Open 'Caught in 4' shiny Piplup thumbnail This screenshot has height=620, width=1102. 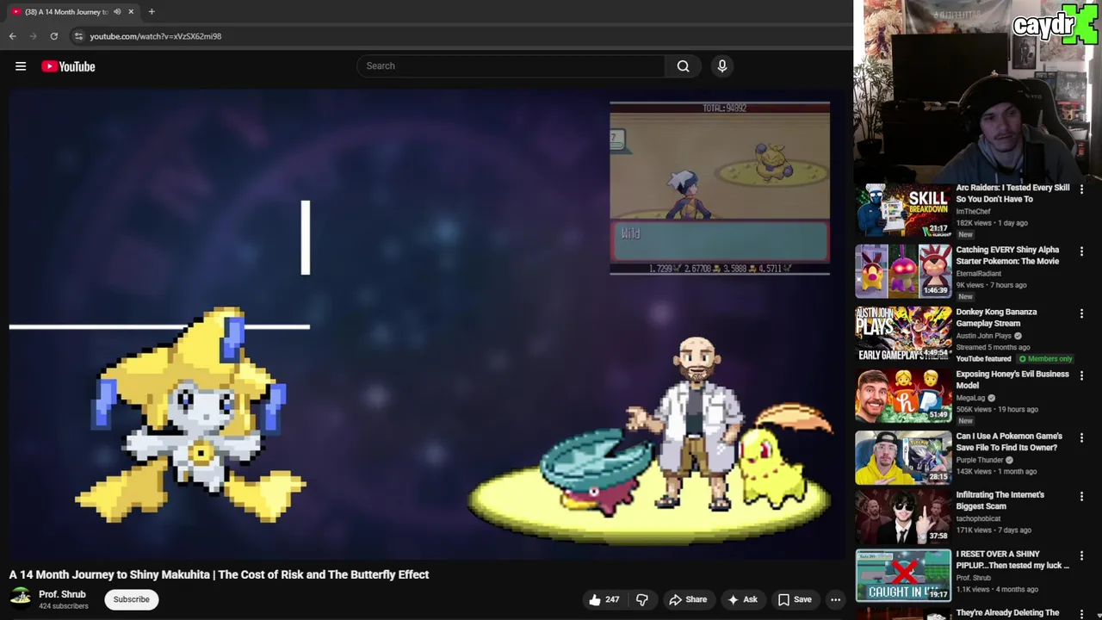[903, 575]
